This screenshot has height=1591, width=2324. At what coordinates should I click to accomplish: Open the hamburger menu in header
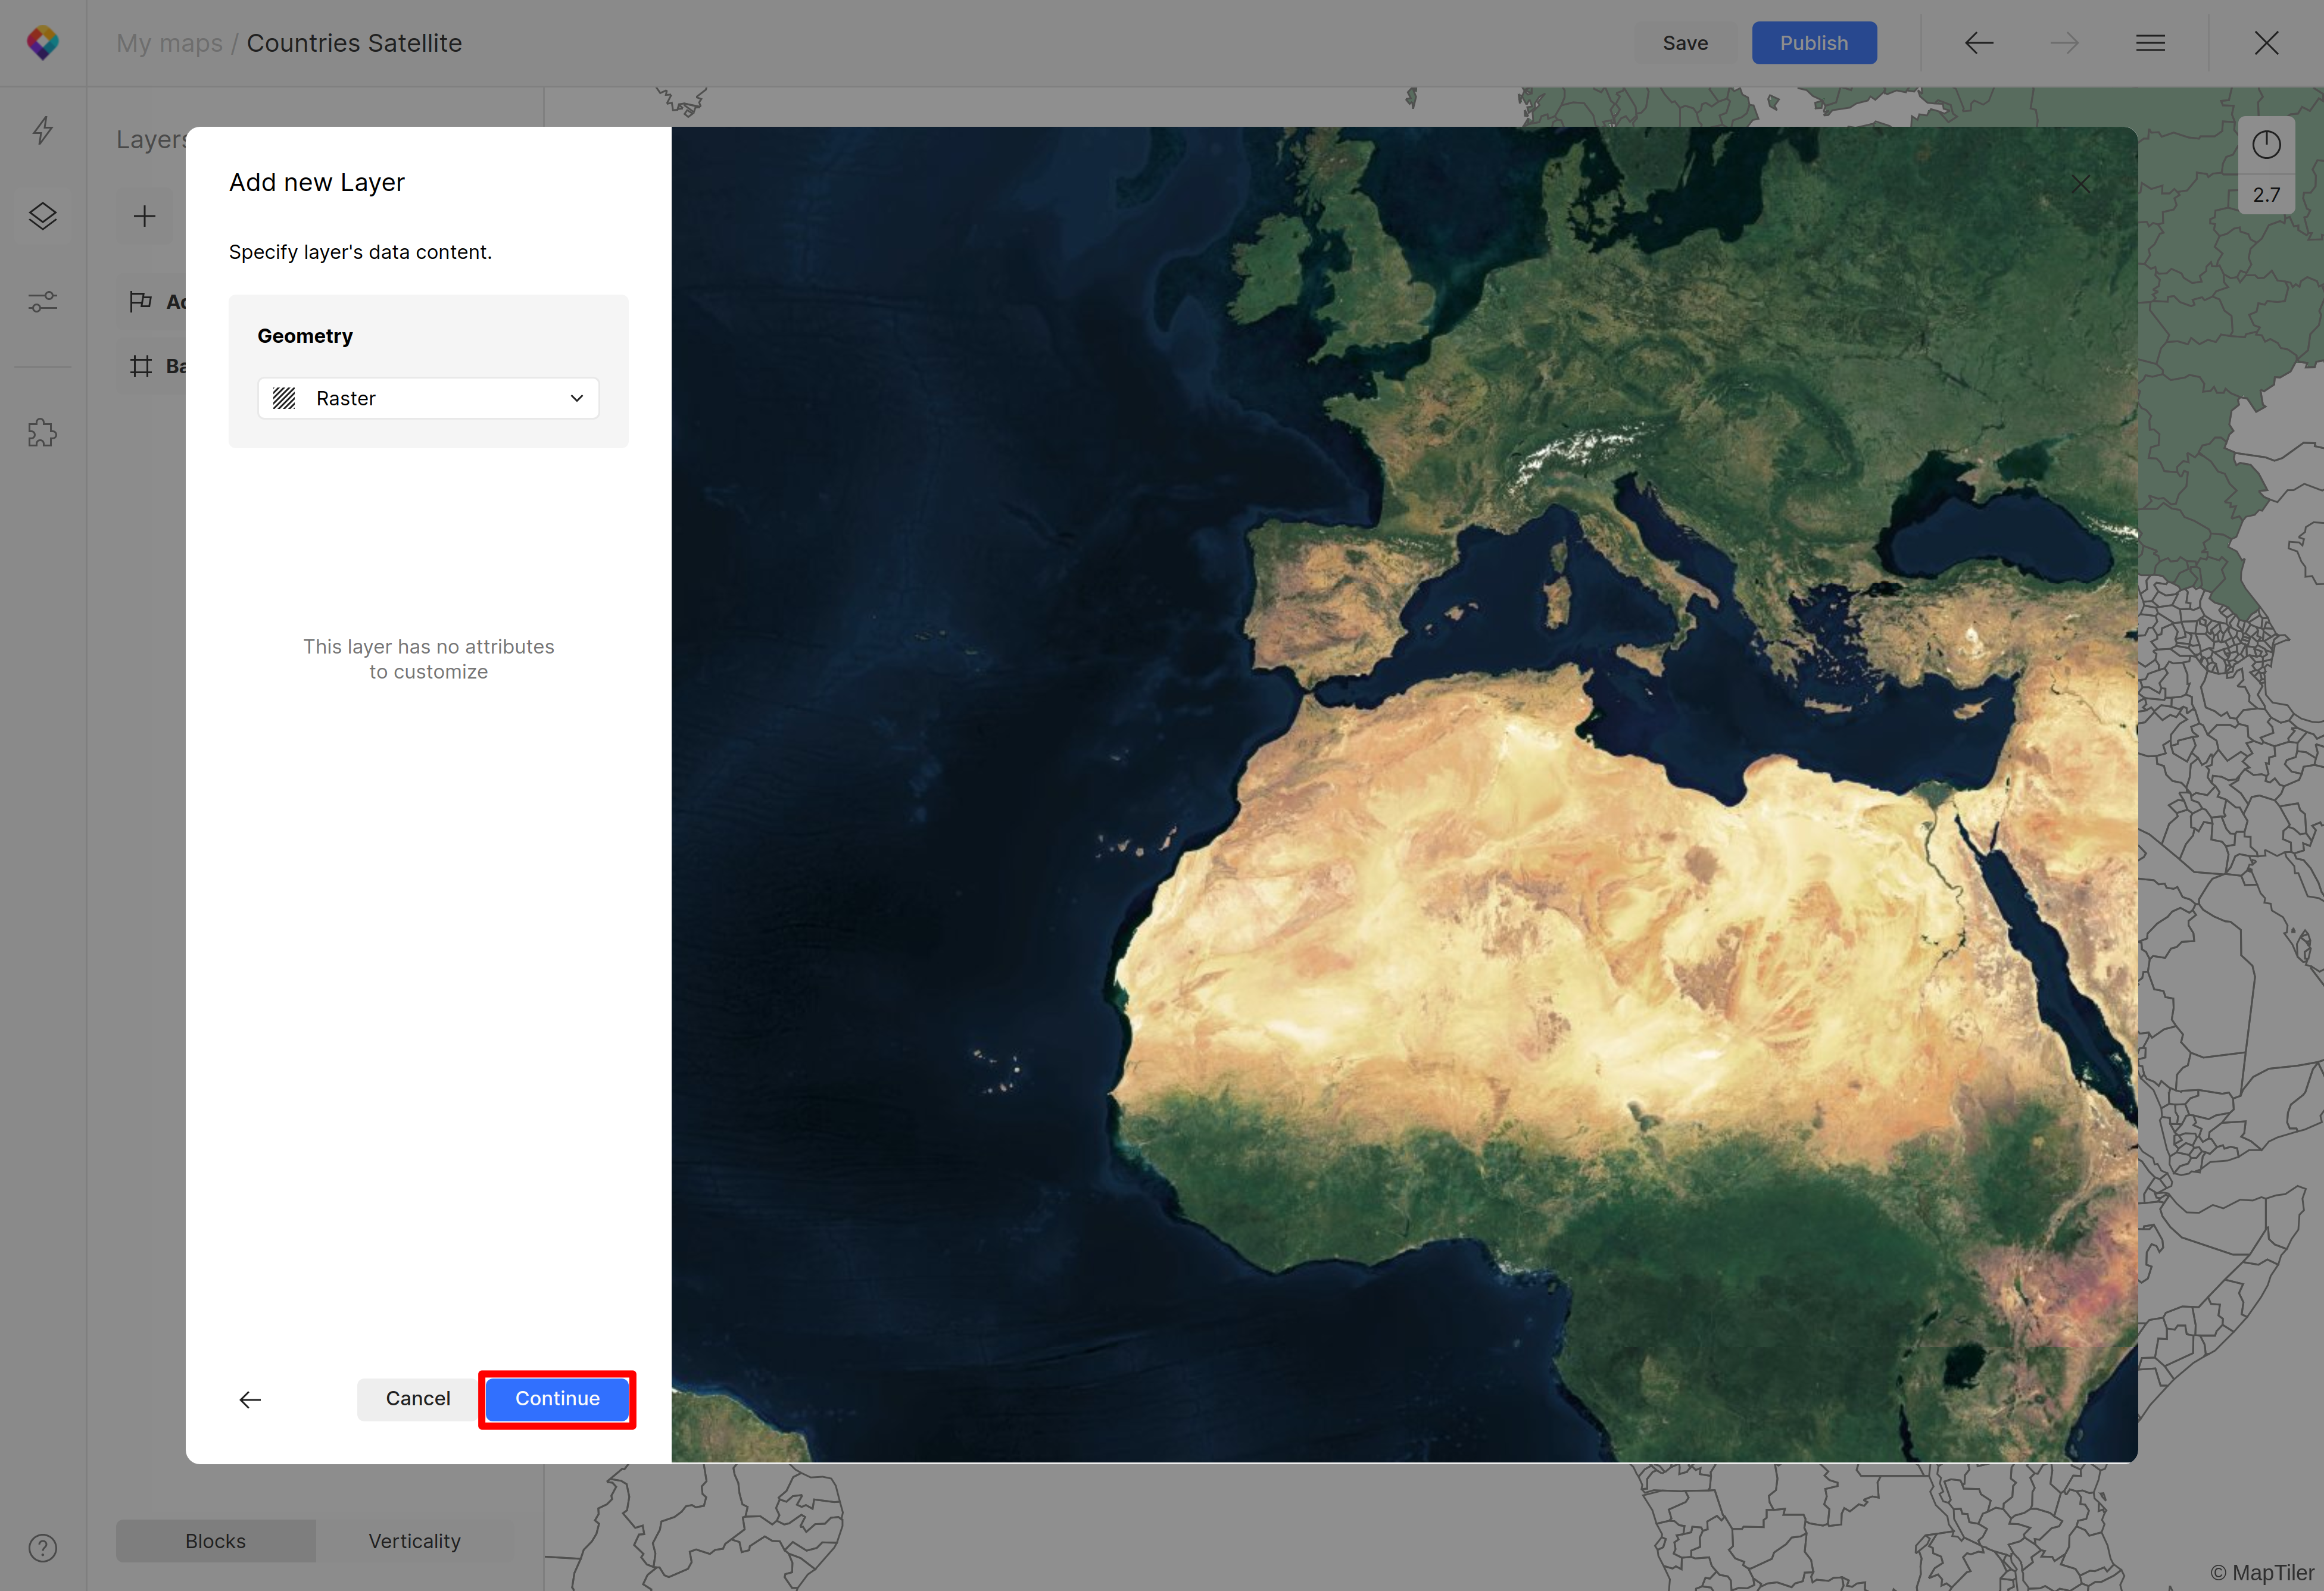pos(2150,43)
